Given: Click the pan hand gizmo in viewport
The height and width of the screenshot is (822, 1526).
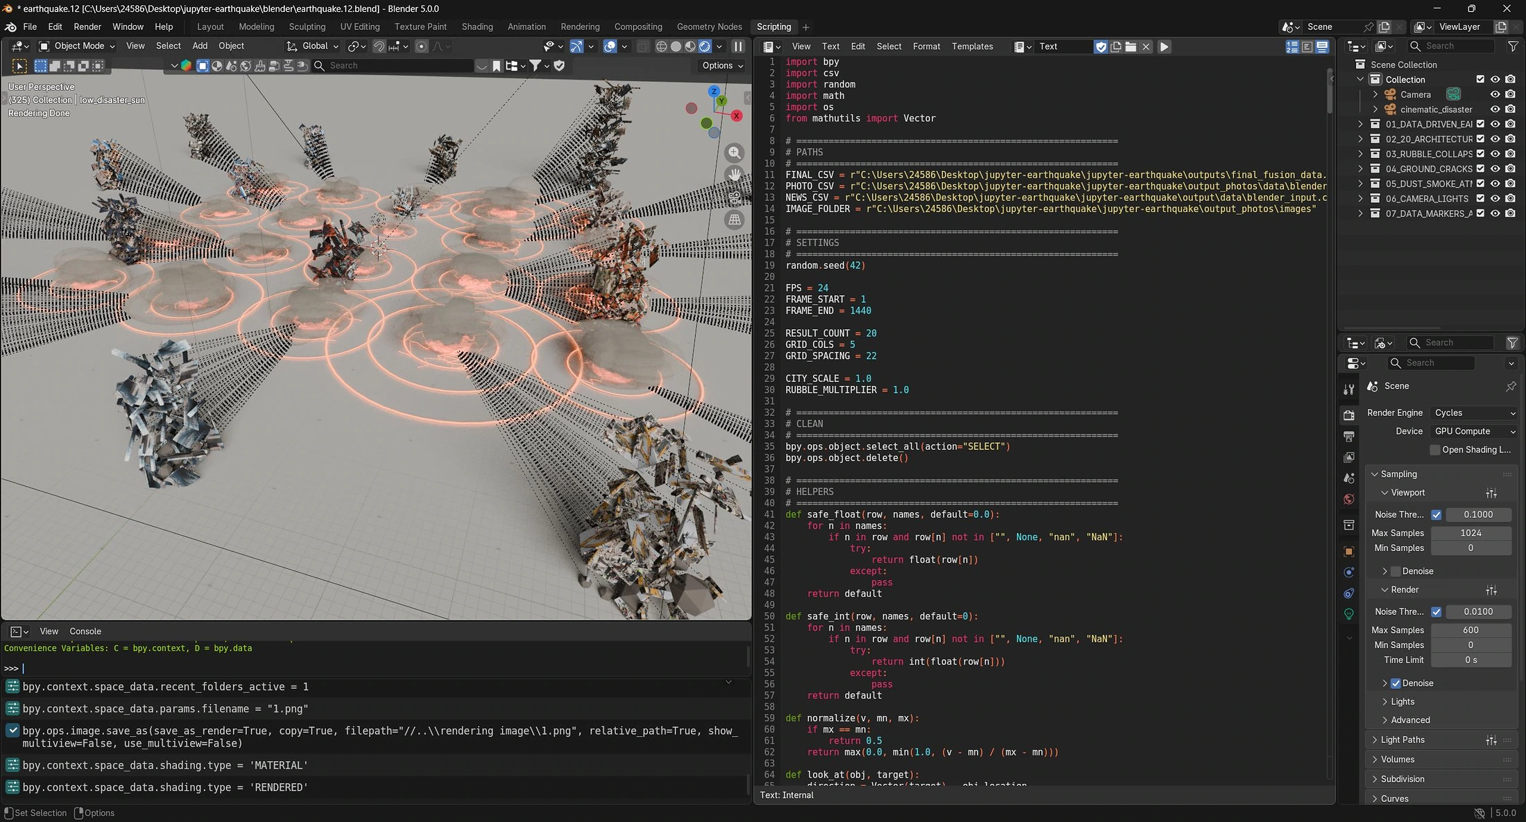Looking at the screenshot, I should tap(735, 175).
